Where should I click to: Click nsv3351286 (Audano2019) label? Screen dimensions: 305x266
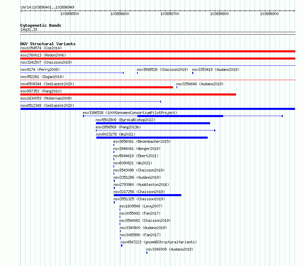pos(137,177)
